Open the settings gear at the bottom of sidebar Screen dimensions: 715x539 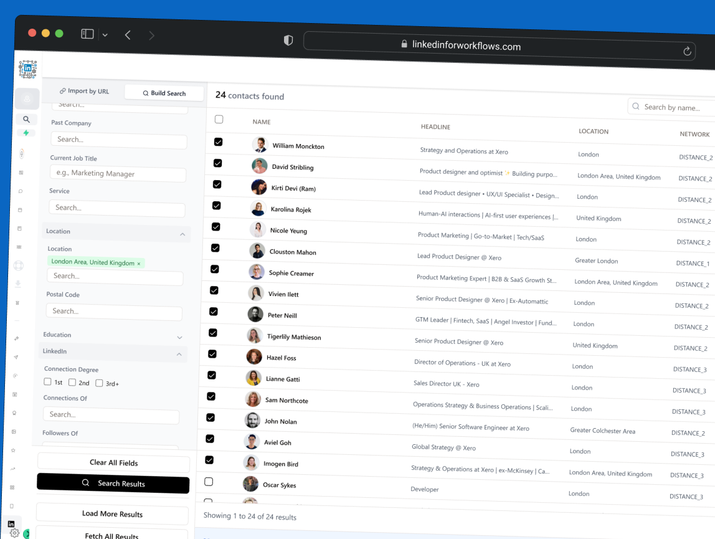click(16, 532)
